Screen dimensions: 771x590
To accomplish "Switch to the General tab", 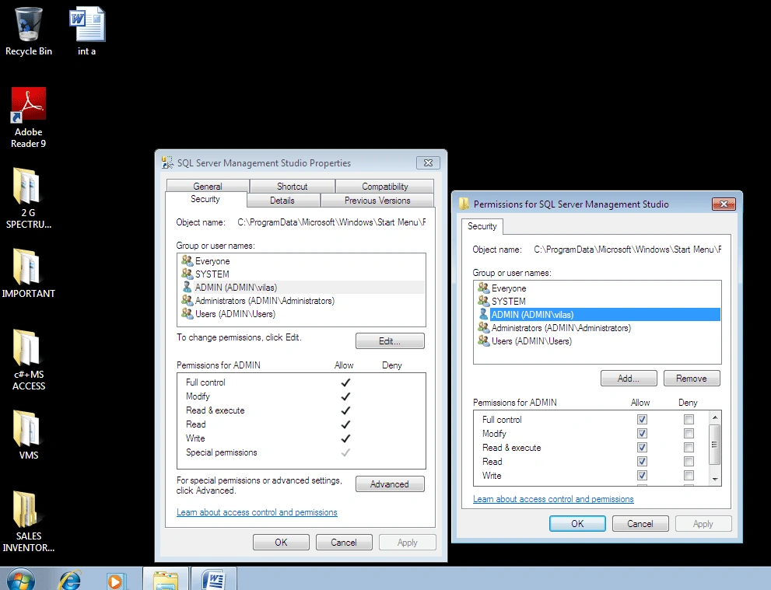I will (x=208, y=187).
